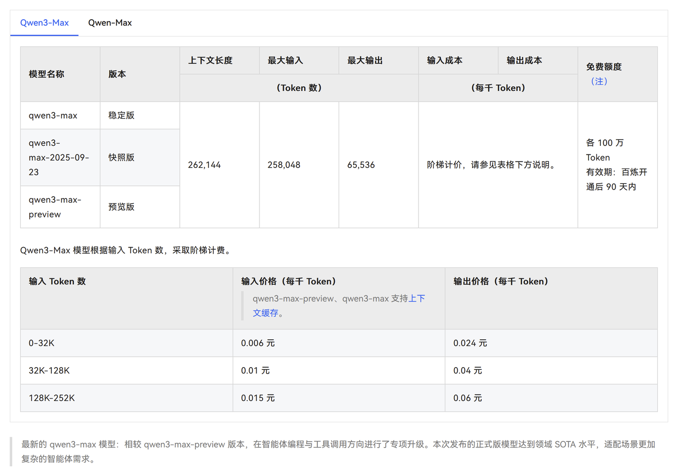Click the 262,144 context length value
Image resolution: width=678 pixels, height=473 pixels.
204,164
